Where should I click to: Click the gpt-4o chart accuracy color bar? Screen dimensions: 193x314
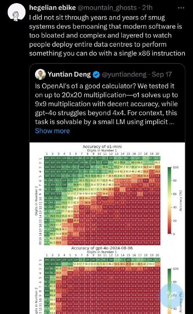pyautogui.click(x=169, y=291)
